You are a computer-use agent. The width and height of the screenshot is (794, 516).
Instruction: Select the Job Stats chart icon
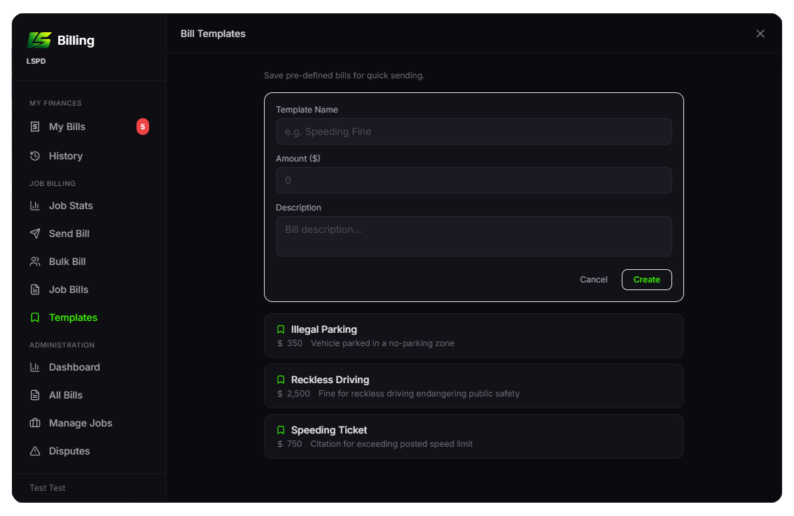(35, 206)
